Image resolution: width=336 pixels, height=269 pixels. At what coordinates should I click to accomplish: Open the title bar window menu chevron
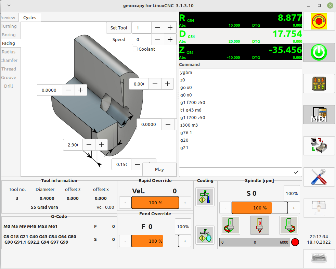[x=9, y=5]
